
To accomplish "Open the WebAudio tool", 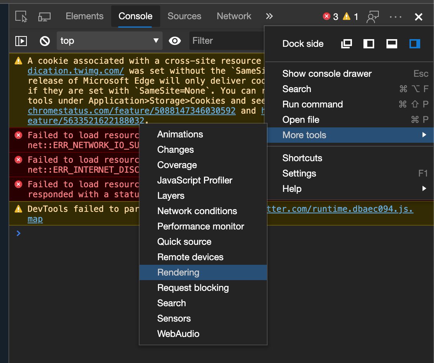I will (203, 334).
